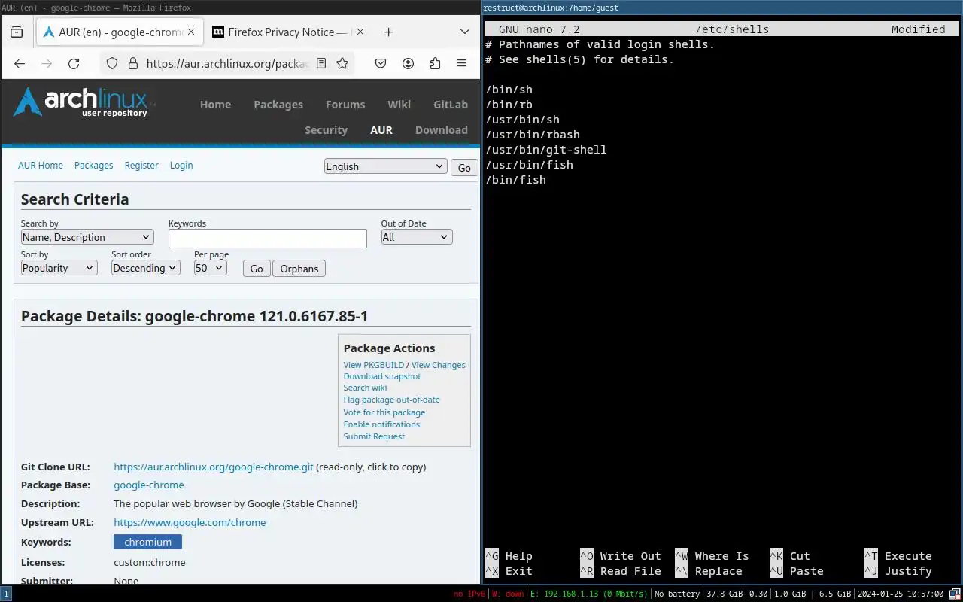
Task: Click Enable notifications link
Action: pos(381,424)
